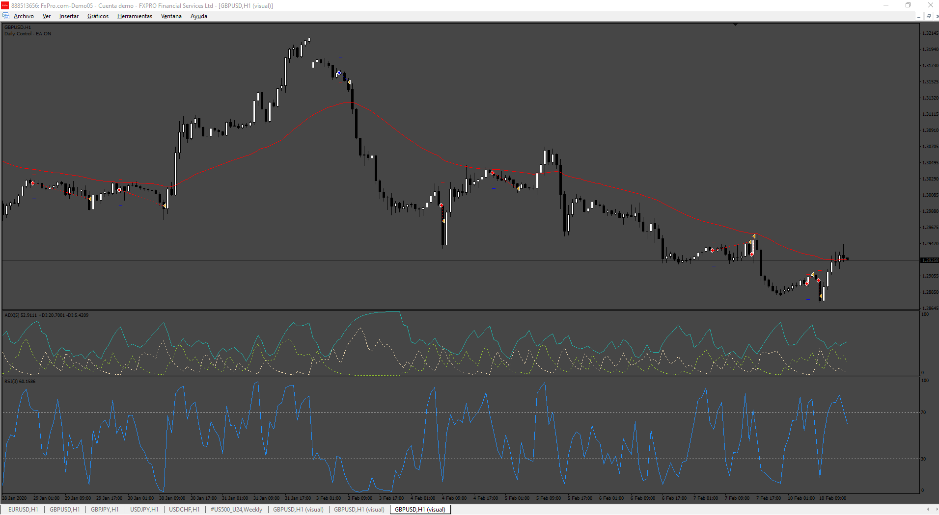Open the Ver menu

click(x=47, y=16)
